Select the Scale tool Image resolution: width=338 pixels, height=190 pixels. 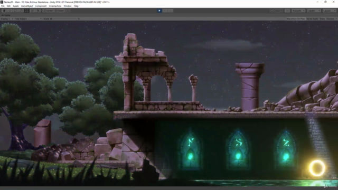point(21,11)
